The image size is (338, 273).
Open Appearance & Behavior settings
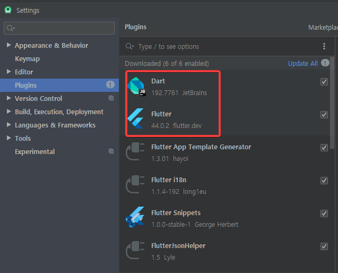pos(51,46)
